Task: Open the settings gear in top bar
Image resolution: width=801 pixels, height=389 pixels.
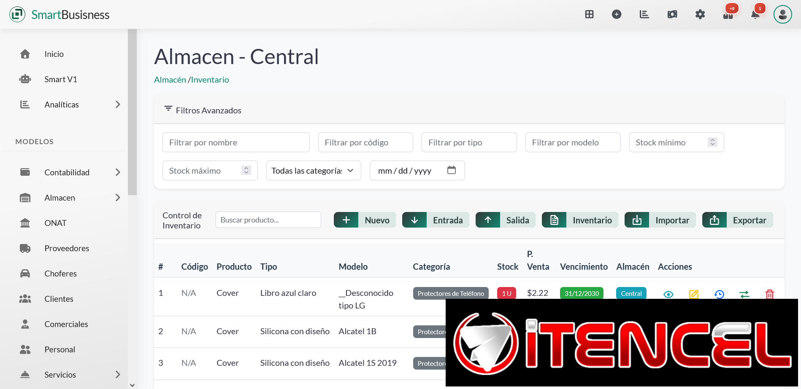Action: click(x=700, y=15)
